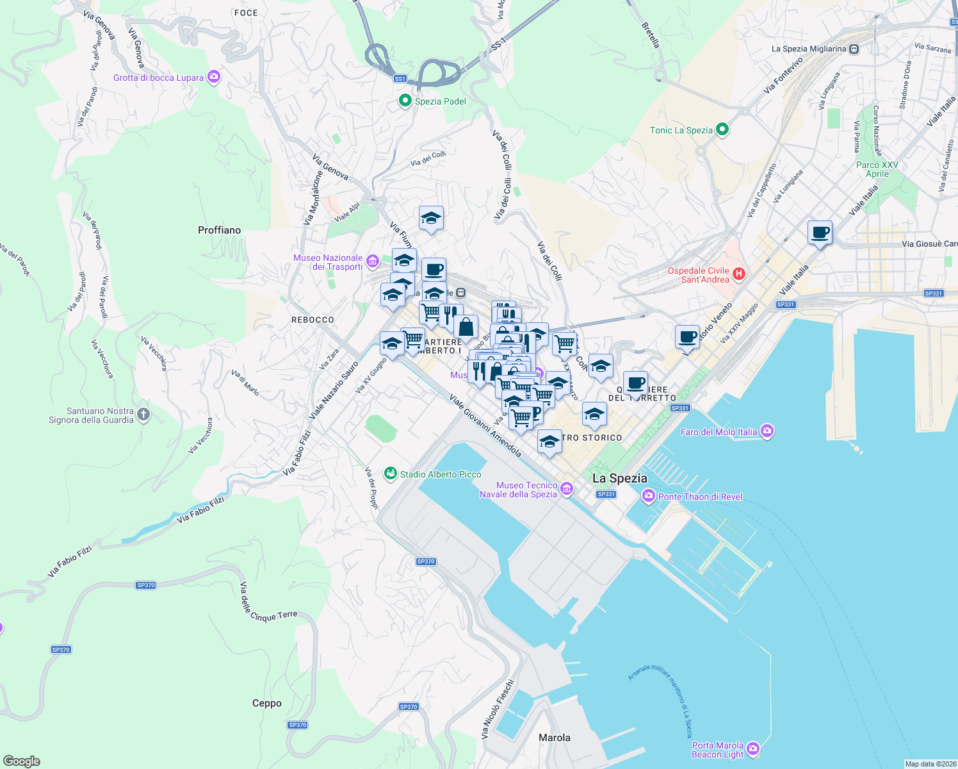Click the shopping cart marker east of Via dei Colli
Image resolution: width=958 pixels, height=769 pixels.
click(565, 345)
